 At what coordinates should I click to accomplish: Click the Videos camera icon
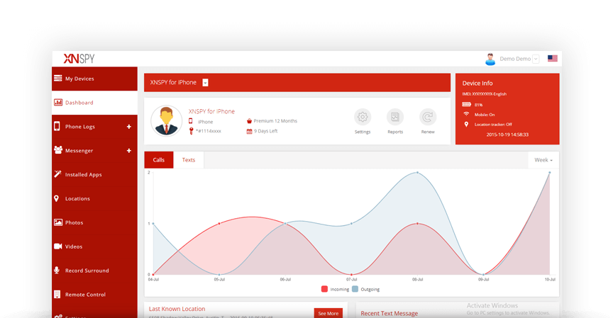58,246
